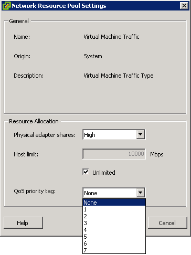The image size is (191, 255).
Task: Close the Network Resource Pool Settings dialog
Action: coord(184,6)
